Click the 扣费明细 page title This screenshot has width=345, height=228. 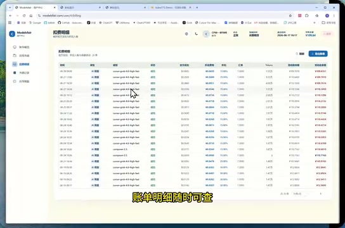click(62, 32)
